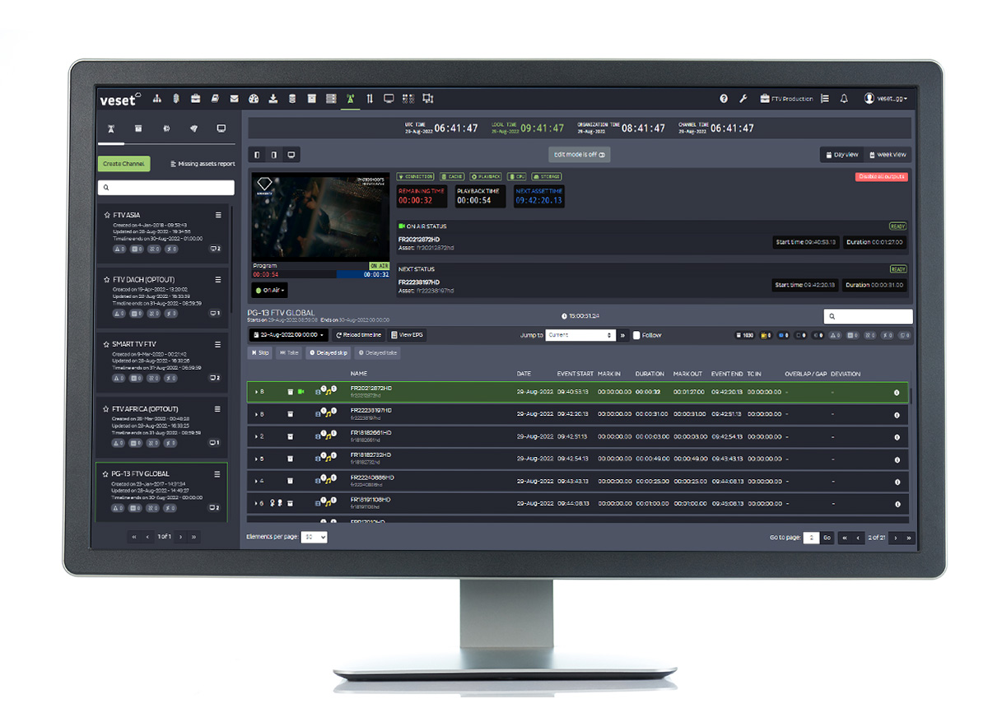Open the notifications bell icon
988x727 pixels.
click(x=844, y=99)
